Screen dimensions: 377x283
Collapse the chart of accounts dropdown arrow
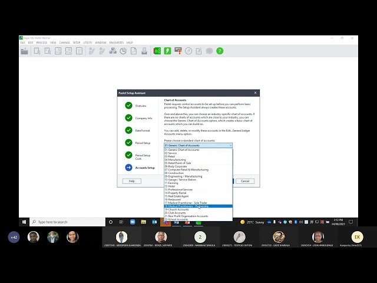point(230,146)
